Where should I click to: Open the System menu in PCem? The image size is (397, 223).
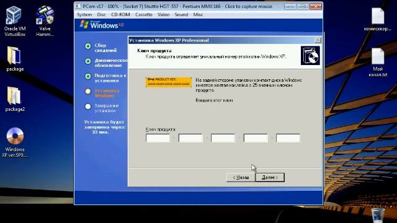[x=84, y=15]
